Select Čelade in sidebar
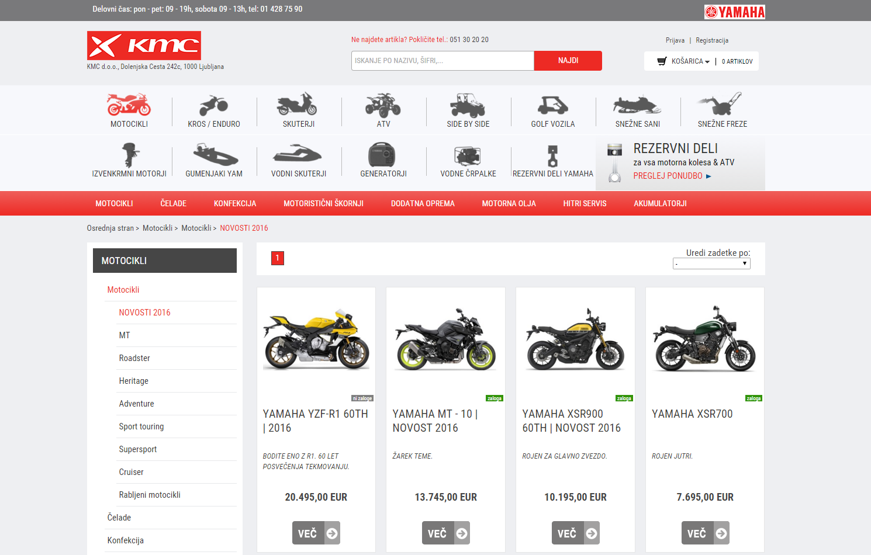 coord(119,518)
